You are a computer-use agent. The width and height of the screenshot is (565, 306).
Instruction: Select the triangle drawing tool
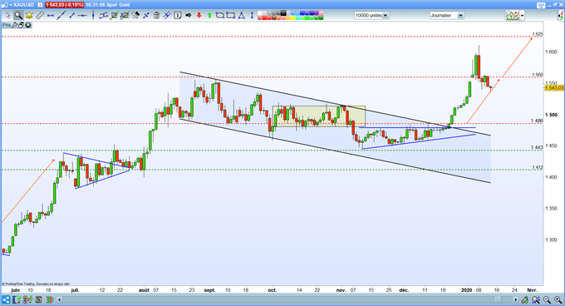(x=242, y=16)
